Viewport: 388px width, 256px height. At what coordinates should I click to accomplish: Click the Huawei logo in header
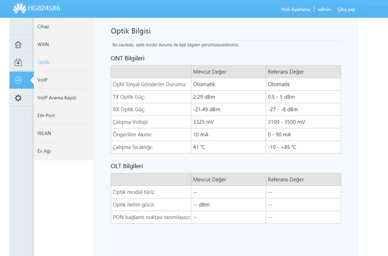(20, 8)
